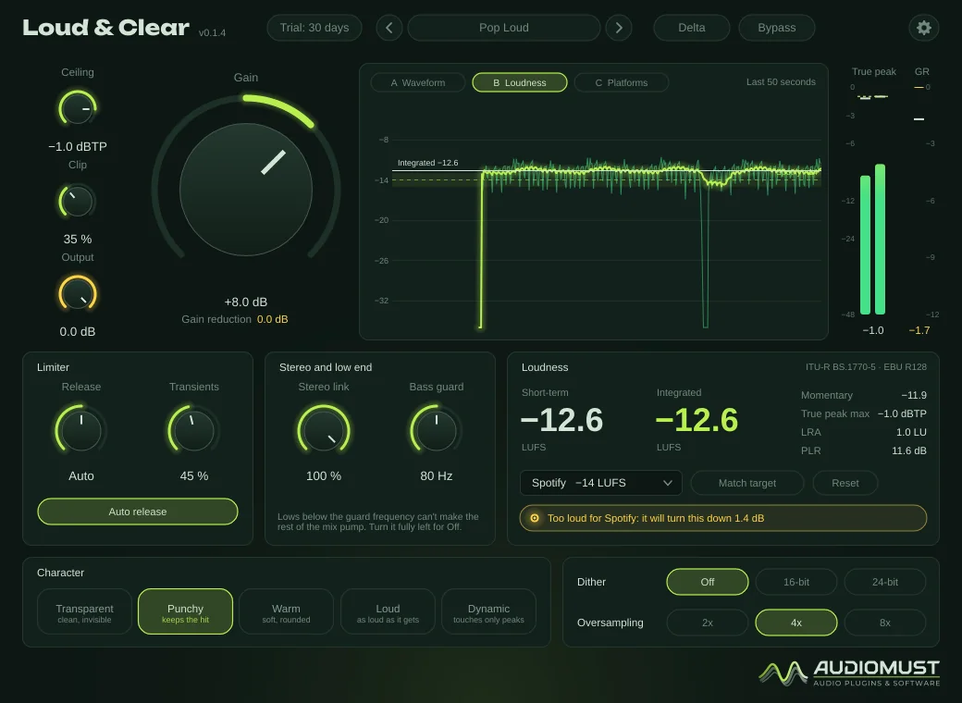The image size is (962, 703).
Task: Select the Warm character mode
Action: coord(286,611)
